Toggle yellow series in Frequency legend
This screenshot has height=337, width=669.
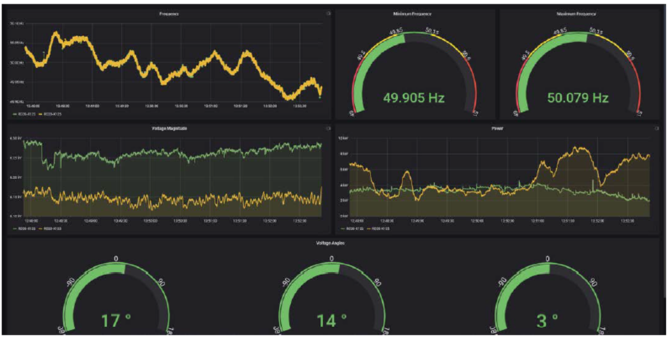[x=51, y=114]
